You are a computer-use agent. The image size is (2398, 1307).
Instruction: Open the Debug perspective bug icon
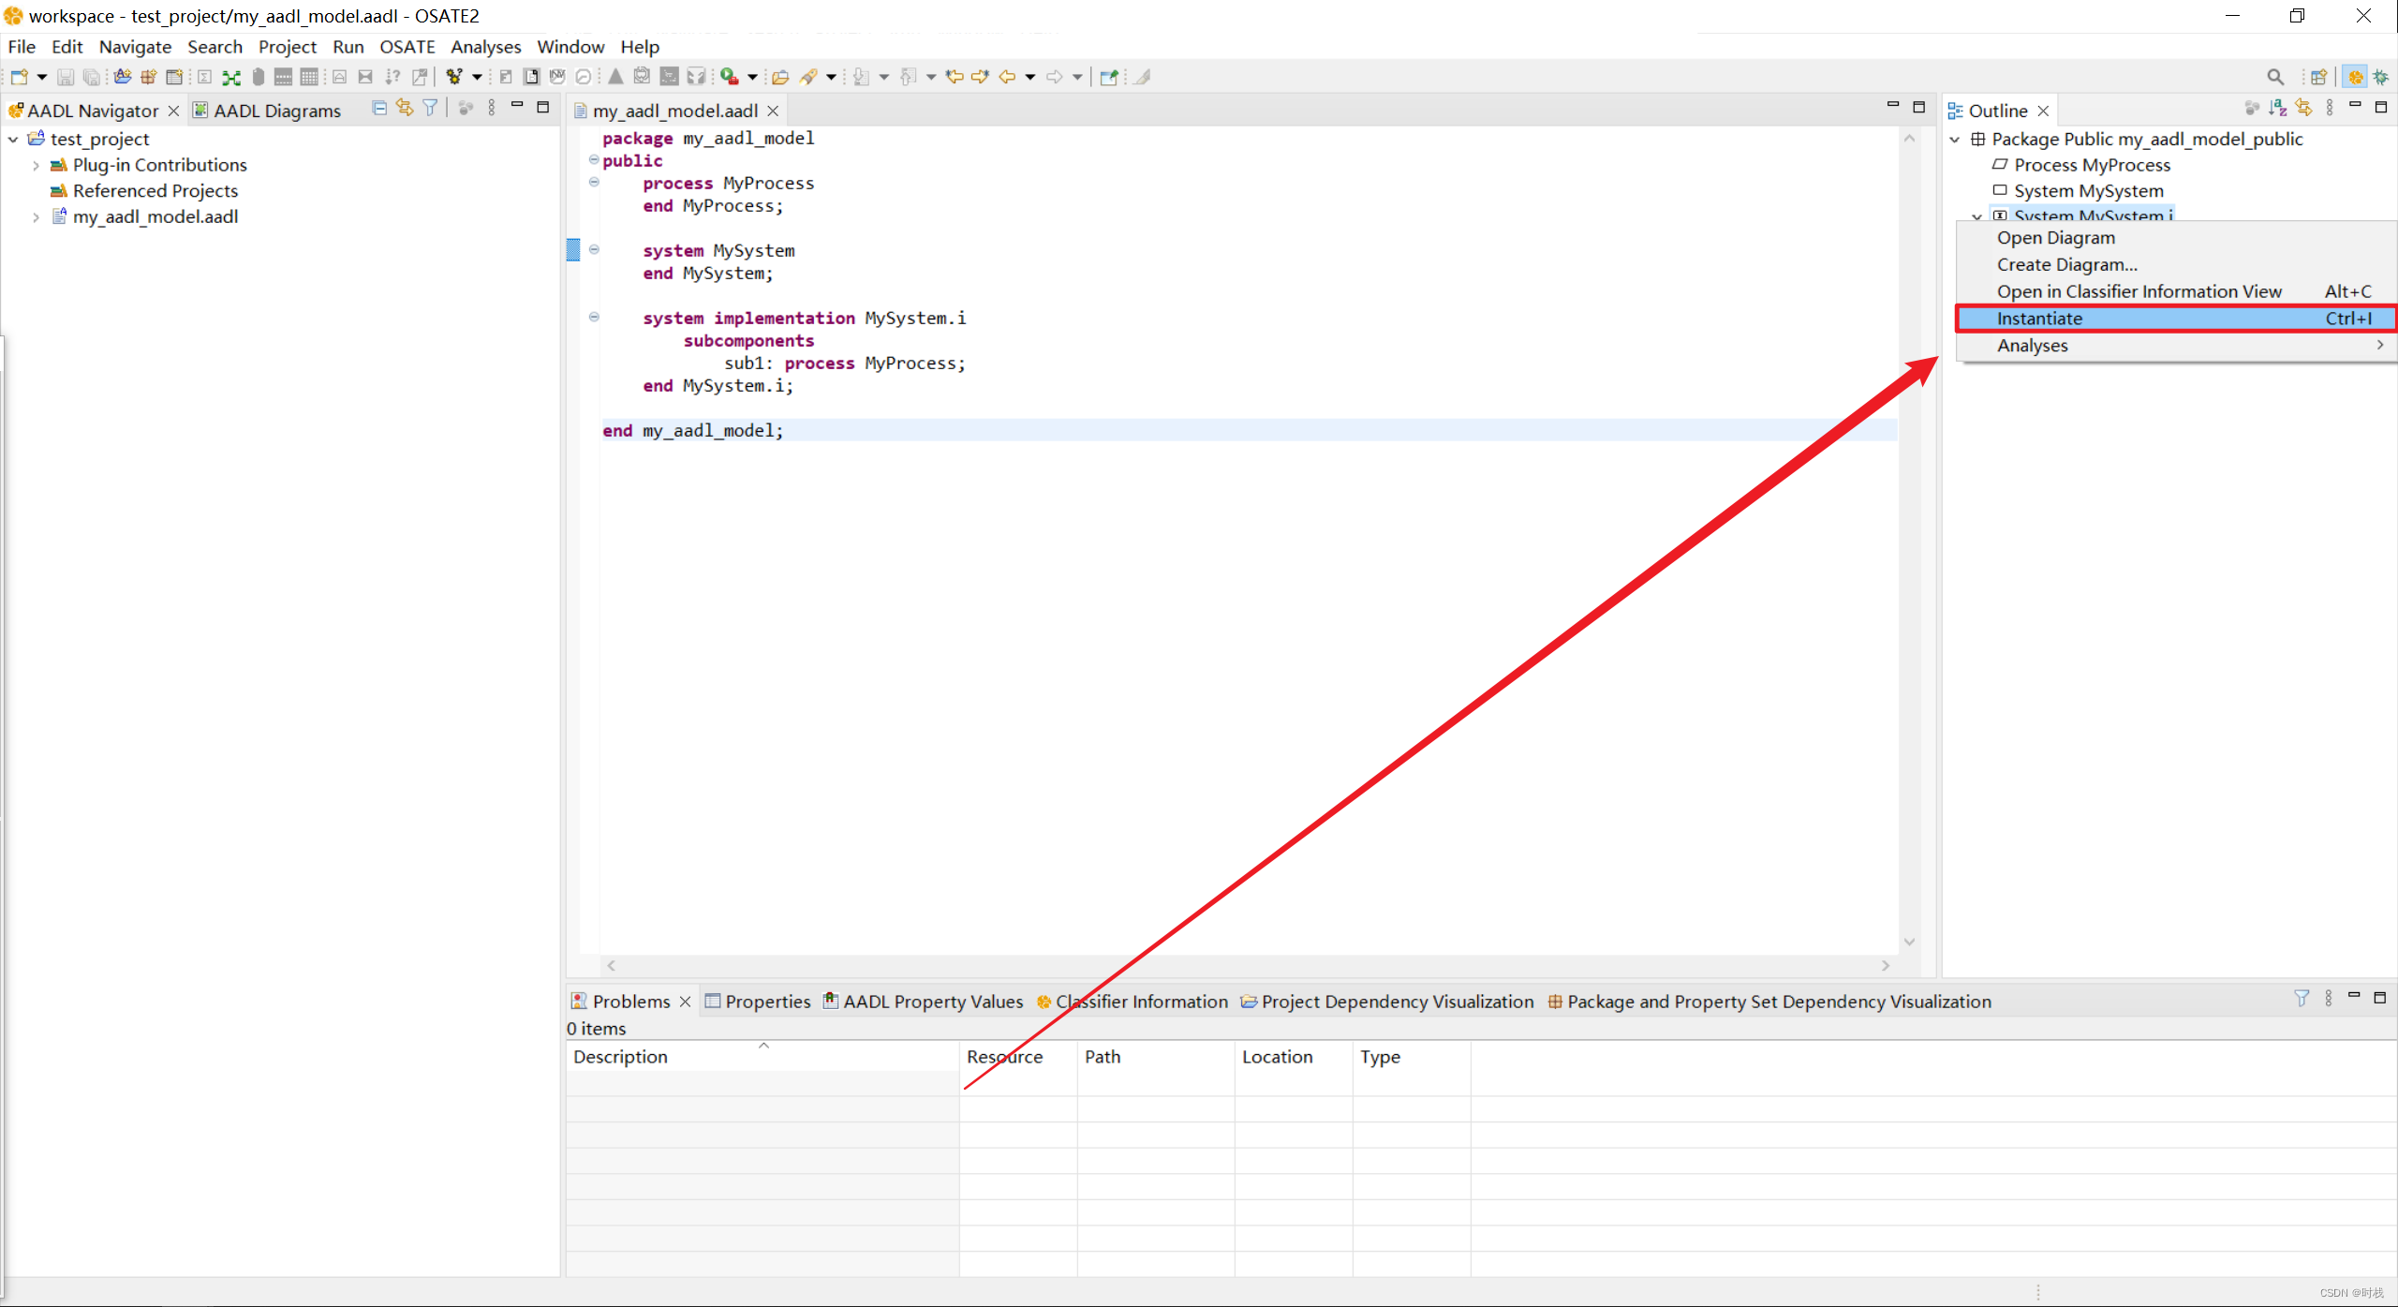2380,77
